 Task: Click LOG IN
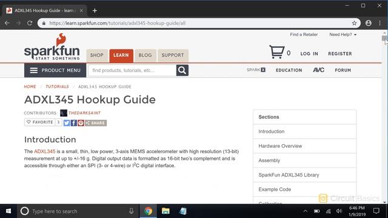click(x=309, y=54)
